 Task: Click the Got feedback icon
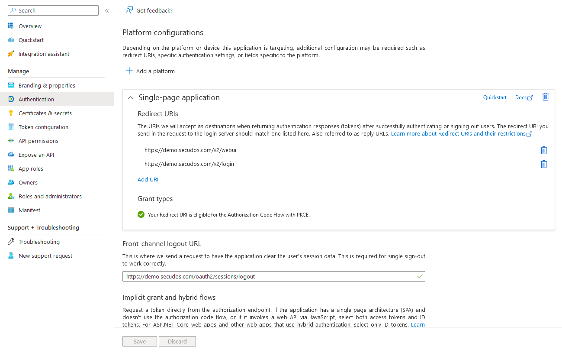pos(129,10)
